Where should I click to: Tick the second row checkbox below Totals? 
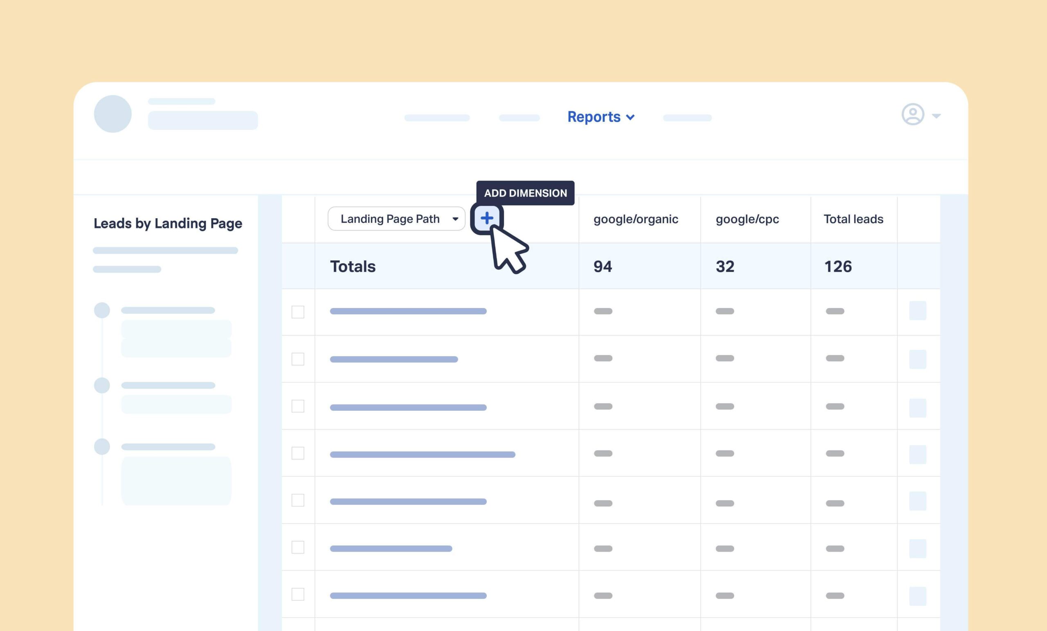point(298,359)
